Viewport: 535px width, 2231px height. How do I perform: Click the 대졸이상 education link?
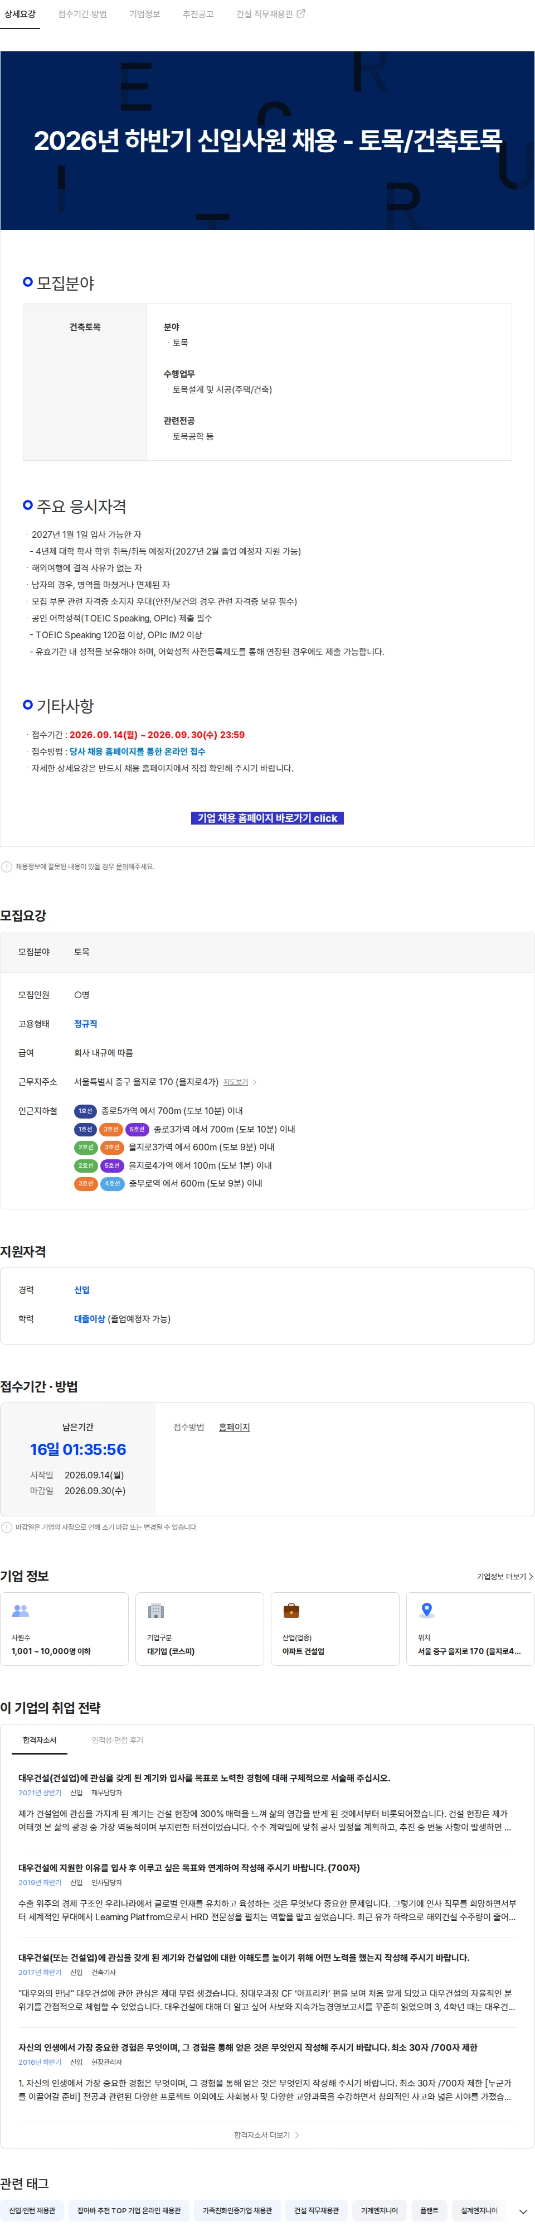pyautogui.click(x=89, y=1319)
